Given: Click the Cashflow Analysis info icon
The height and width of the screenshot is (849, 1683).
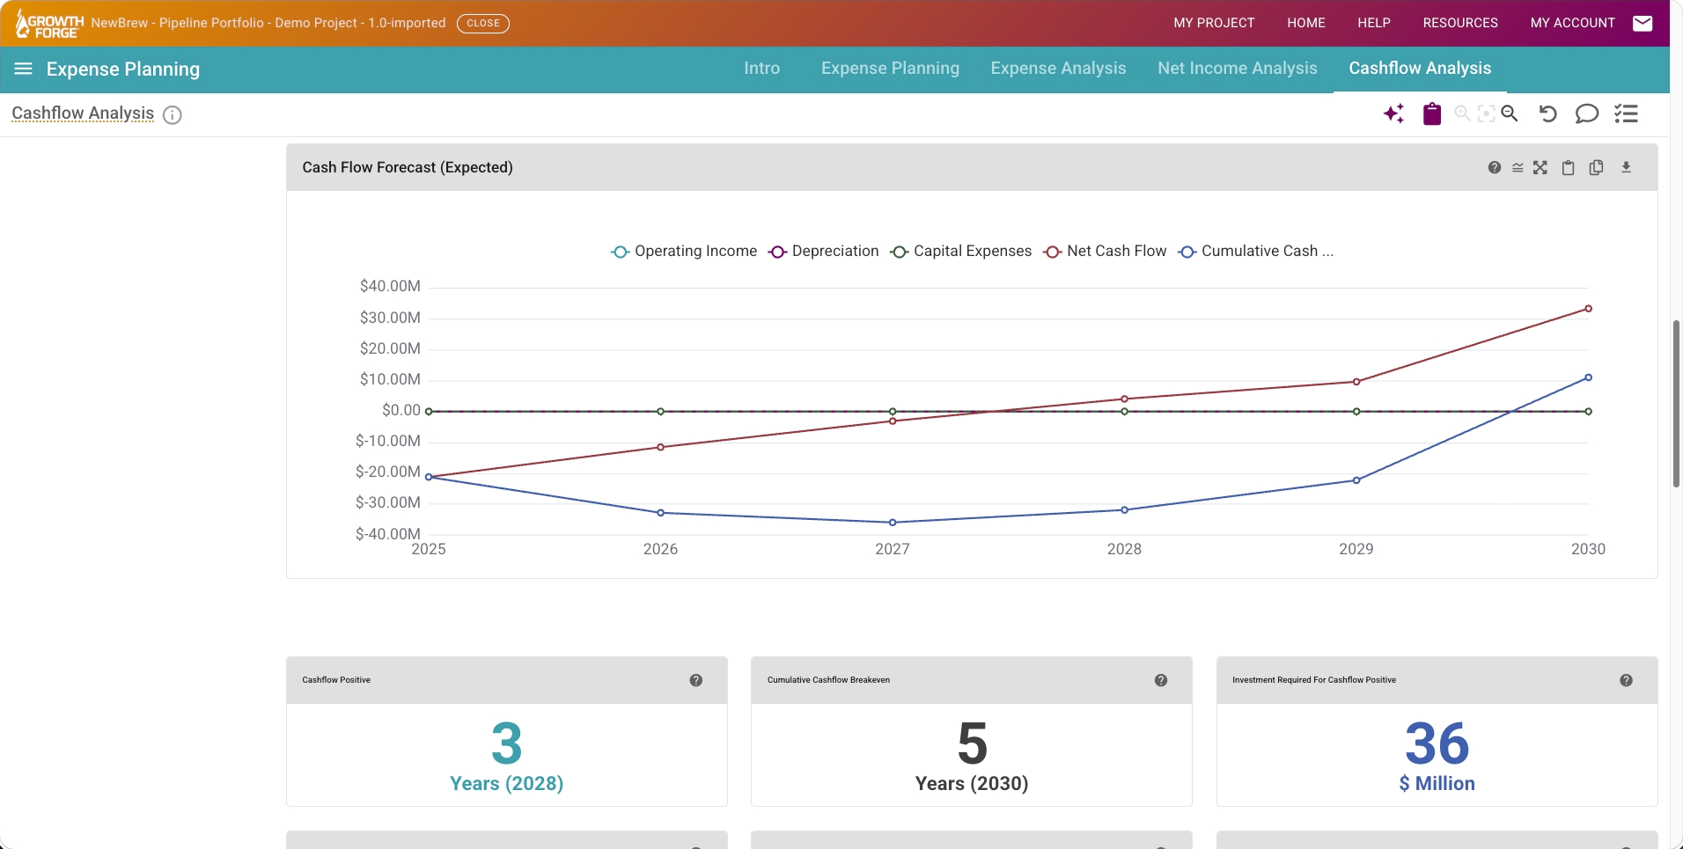Looking at the screenshot, I should click(173, 115).
